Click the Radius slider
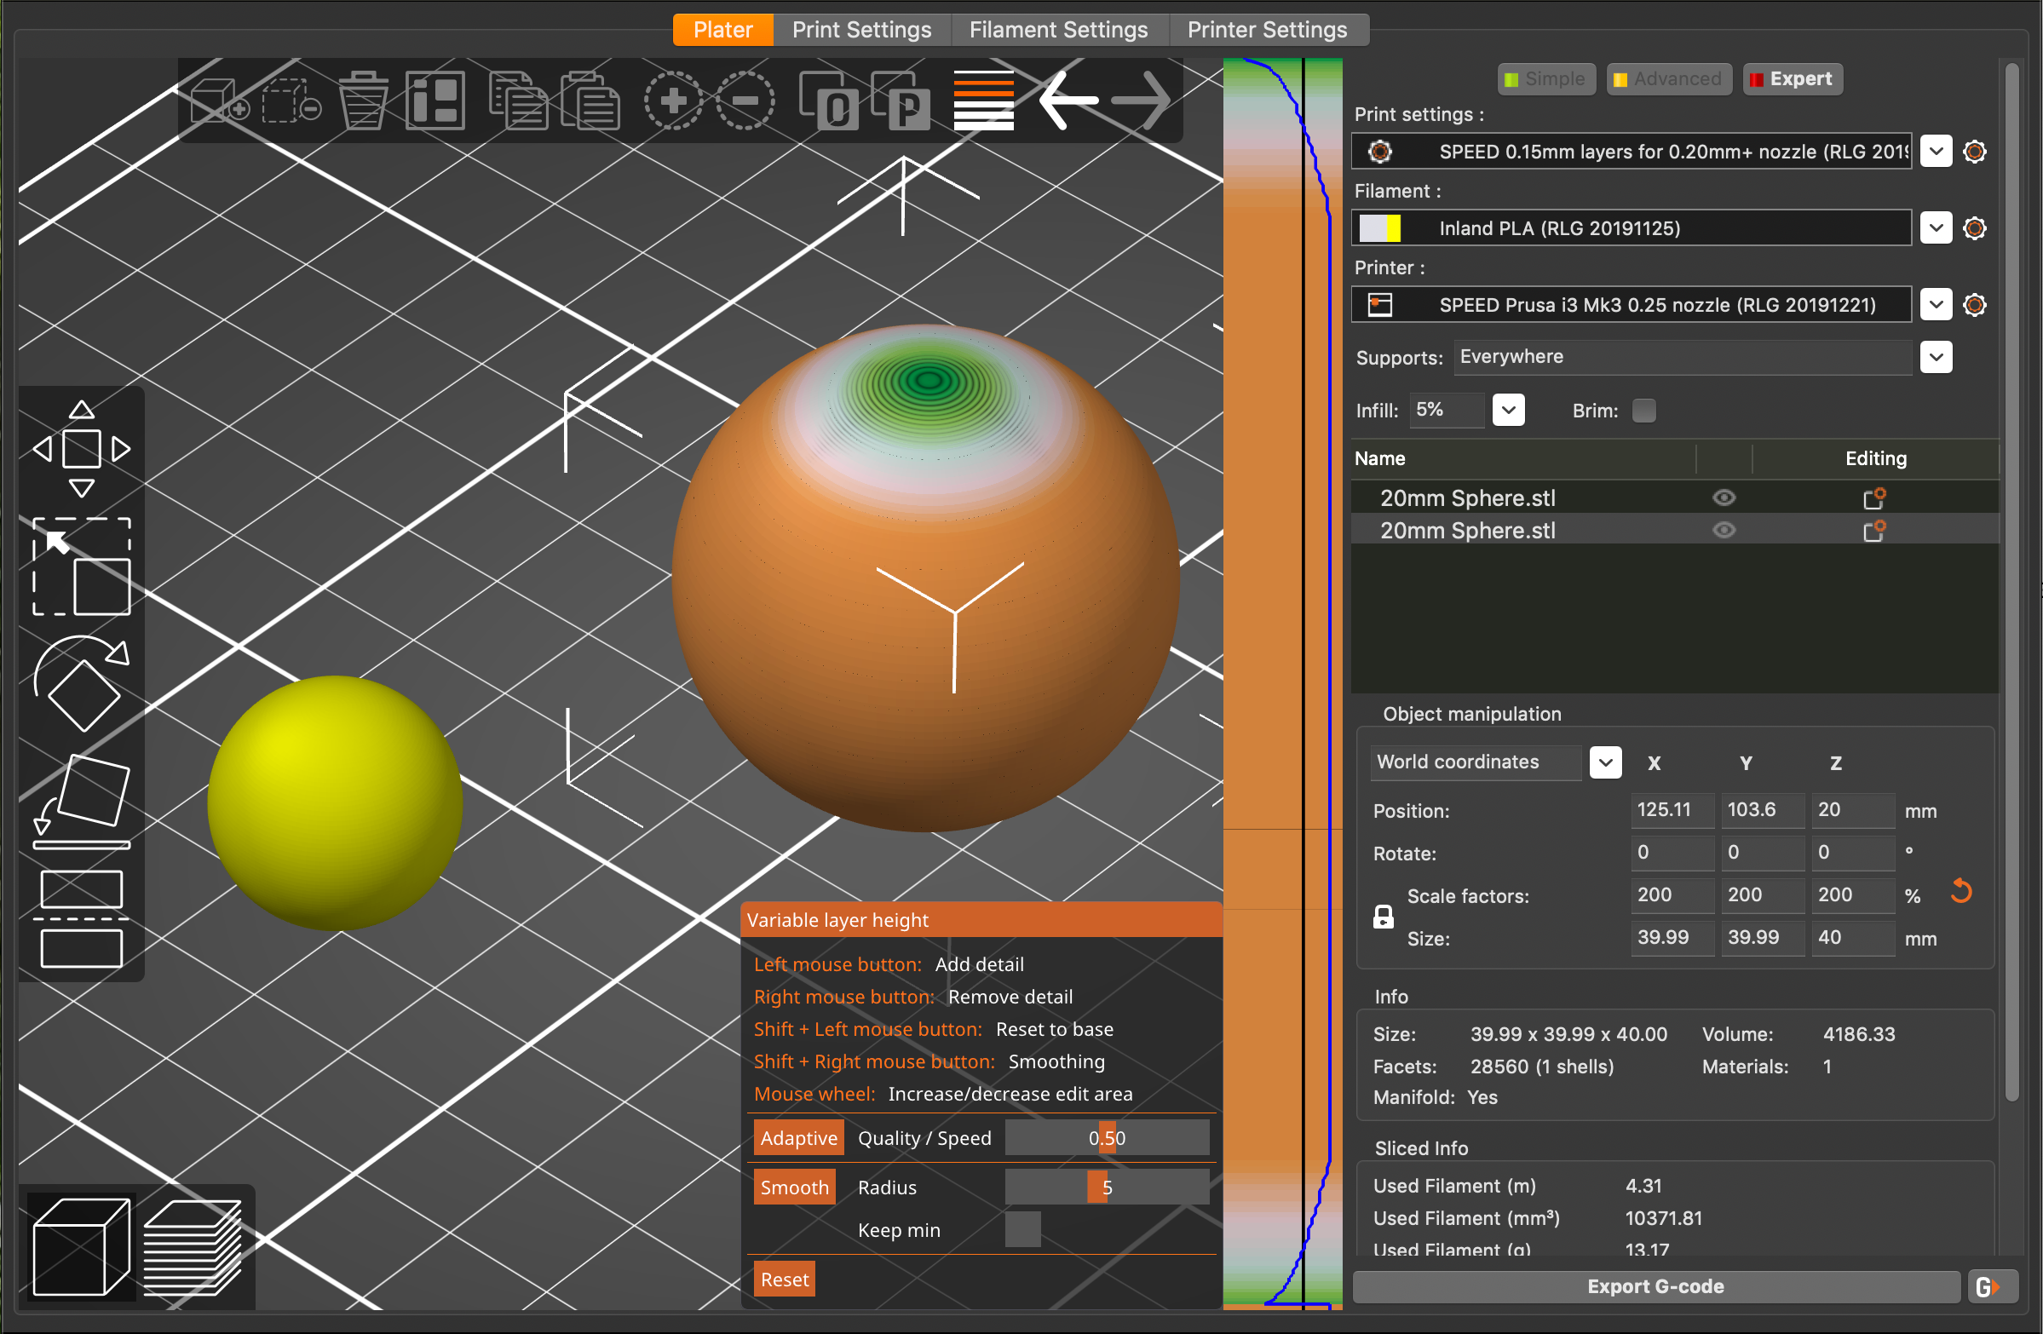2043x1334 pixels. click(1107, 1188)
